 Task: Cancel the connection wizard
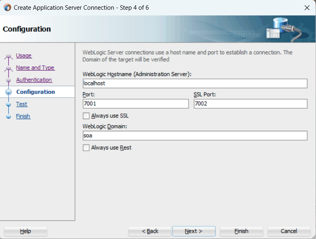pyautogui.click(x=289, y=231)
